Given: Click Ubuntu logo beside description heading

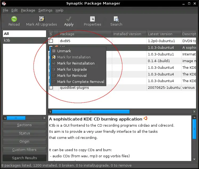Looking at the screenshot, I should point(145,118).
